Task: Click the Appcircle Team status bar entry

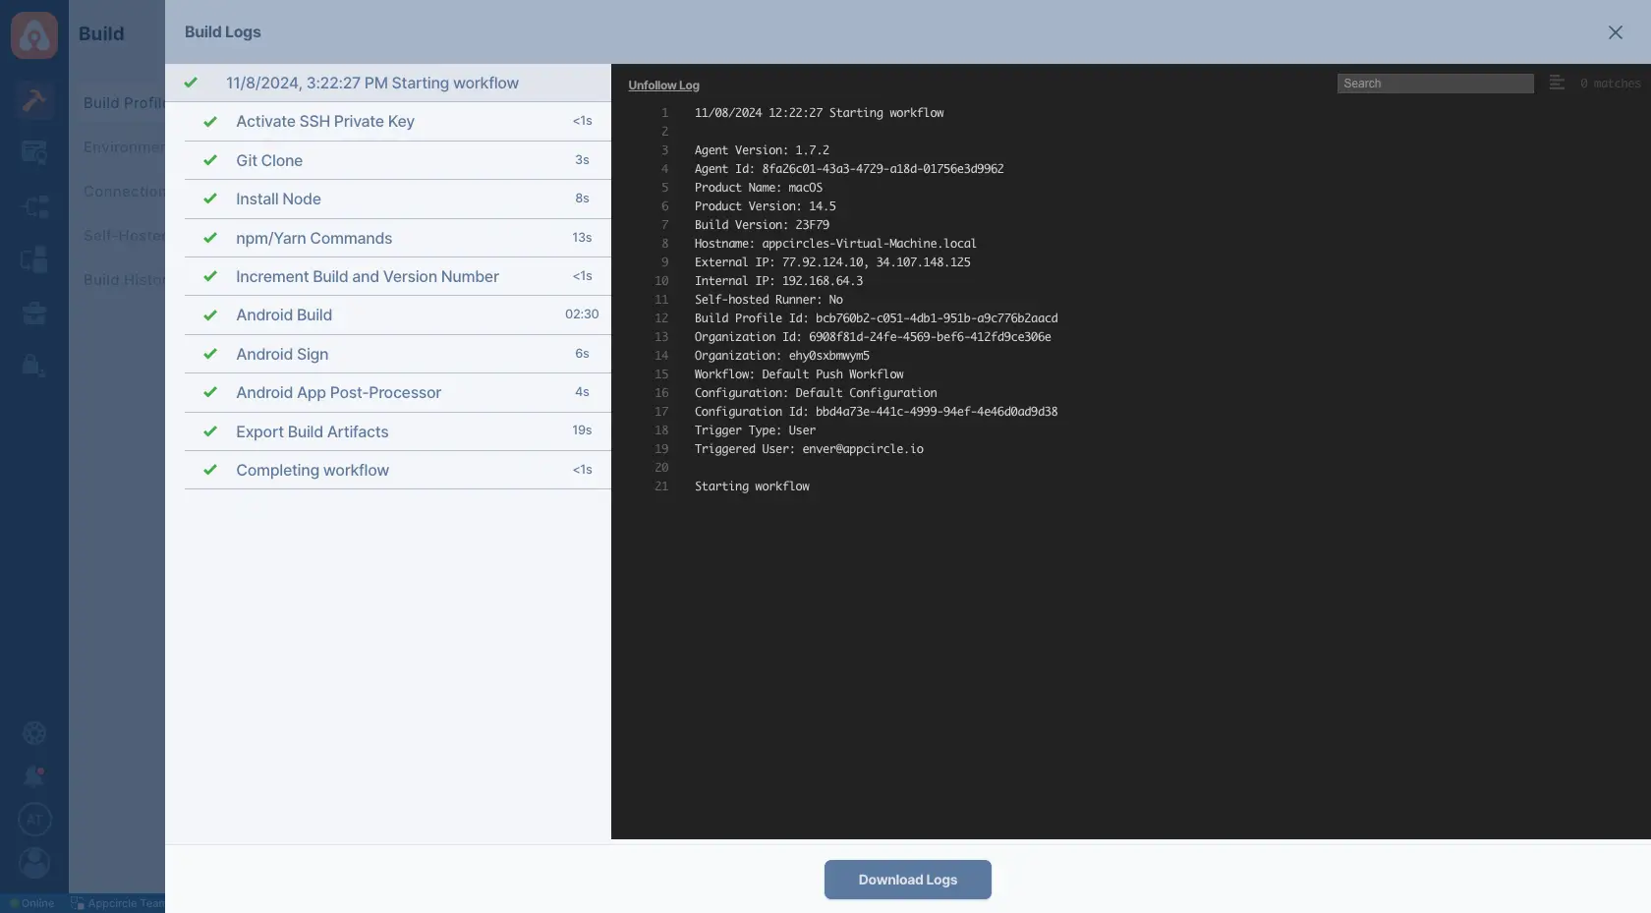Action: coord(118,904)
